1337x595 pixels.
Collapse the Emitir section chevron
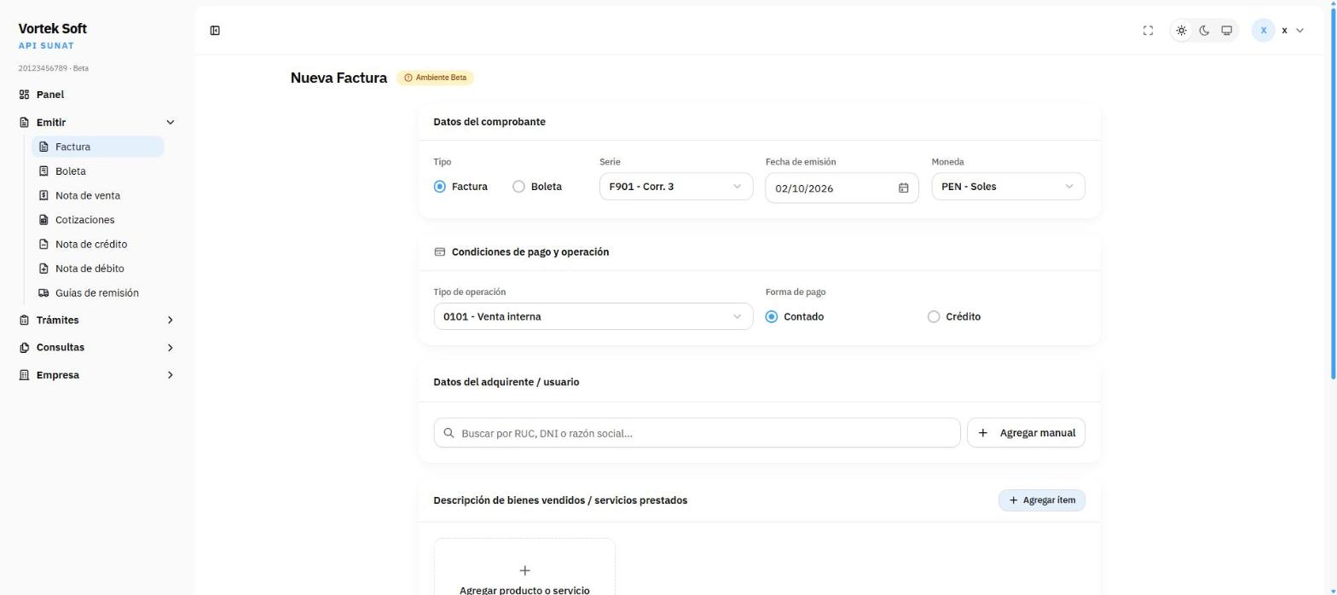coord(170,123)
